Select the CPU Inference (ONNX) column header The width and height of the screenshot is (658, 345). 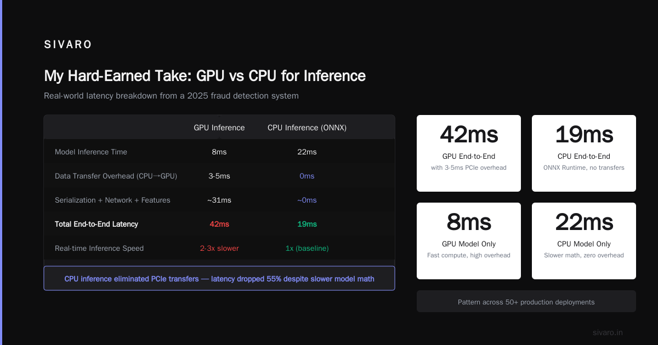tap(307, 128)
